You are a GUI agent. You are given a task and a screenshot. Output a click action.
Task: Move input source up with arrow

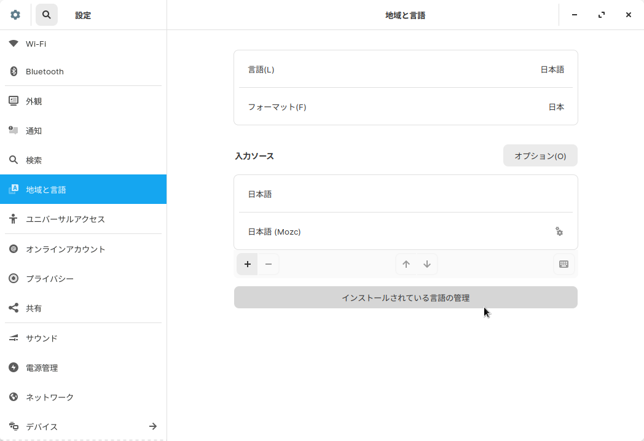pos(406,264)
